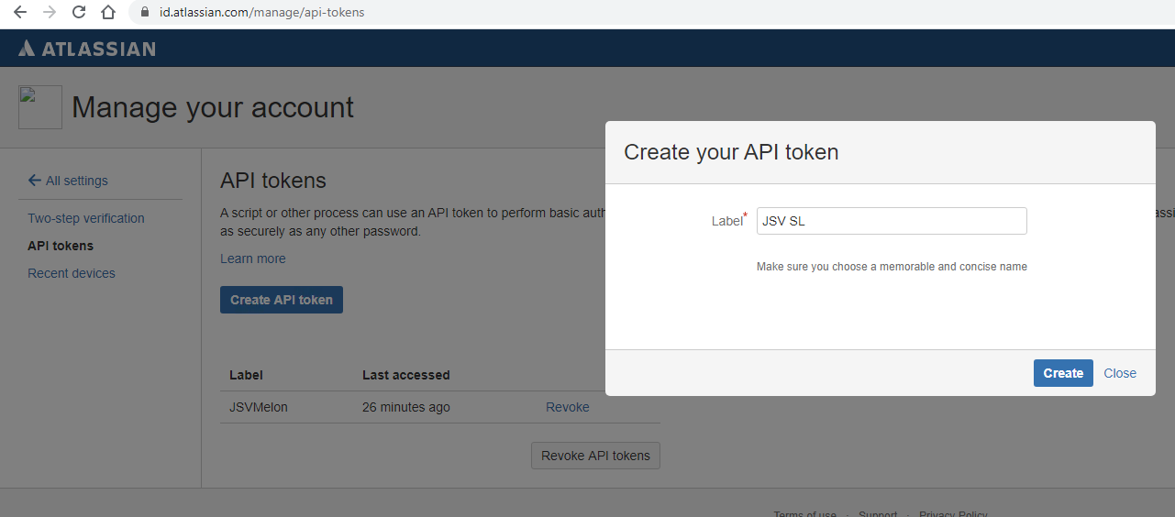Revoke the JSVMelon token

[568, 407]
